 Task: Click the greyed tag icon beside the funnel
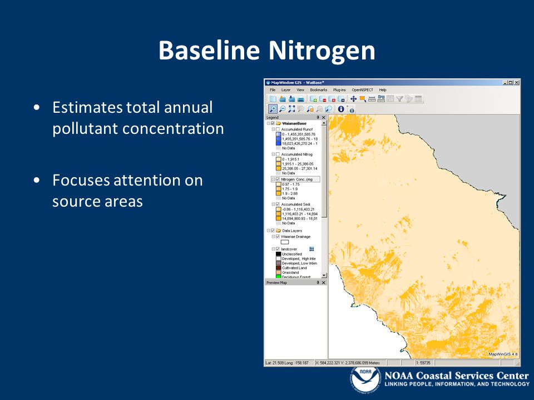(x=409, y=99)
